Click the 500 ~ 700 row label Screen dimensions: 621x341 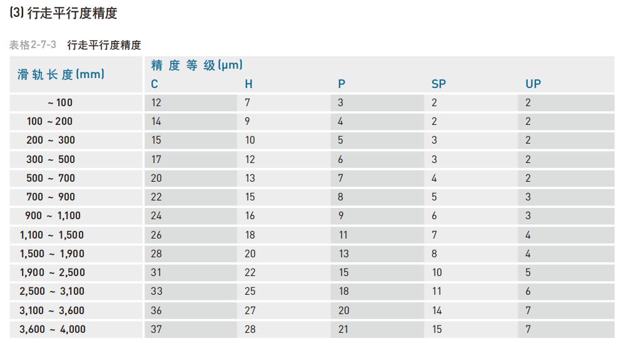click(51, 178)
